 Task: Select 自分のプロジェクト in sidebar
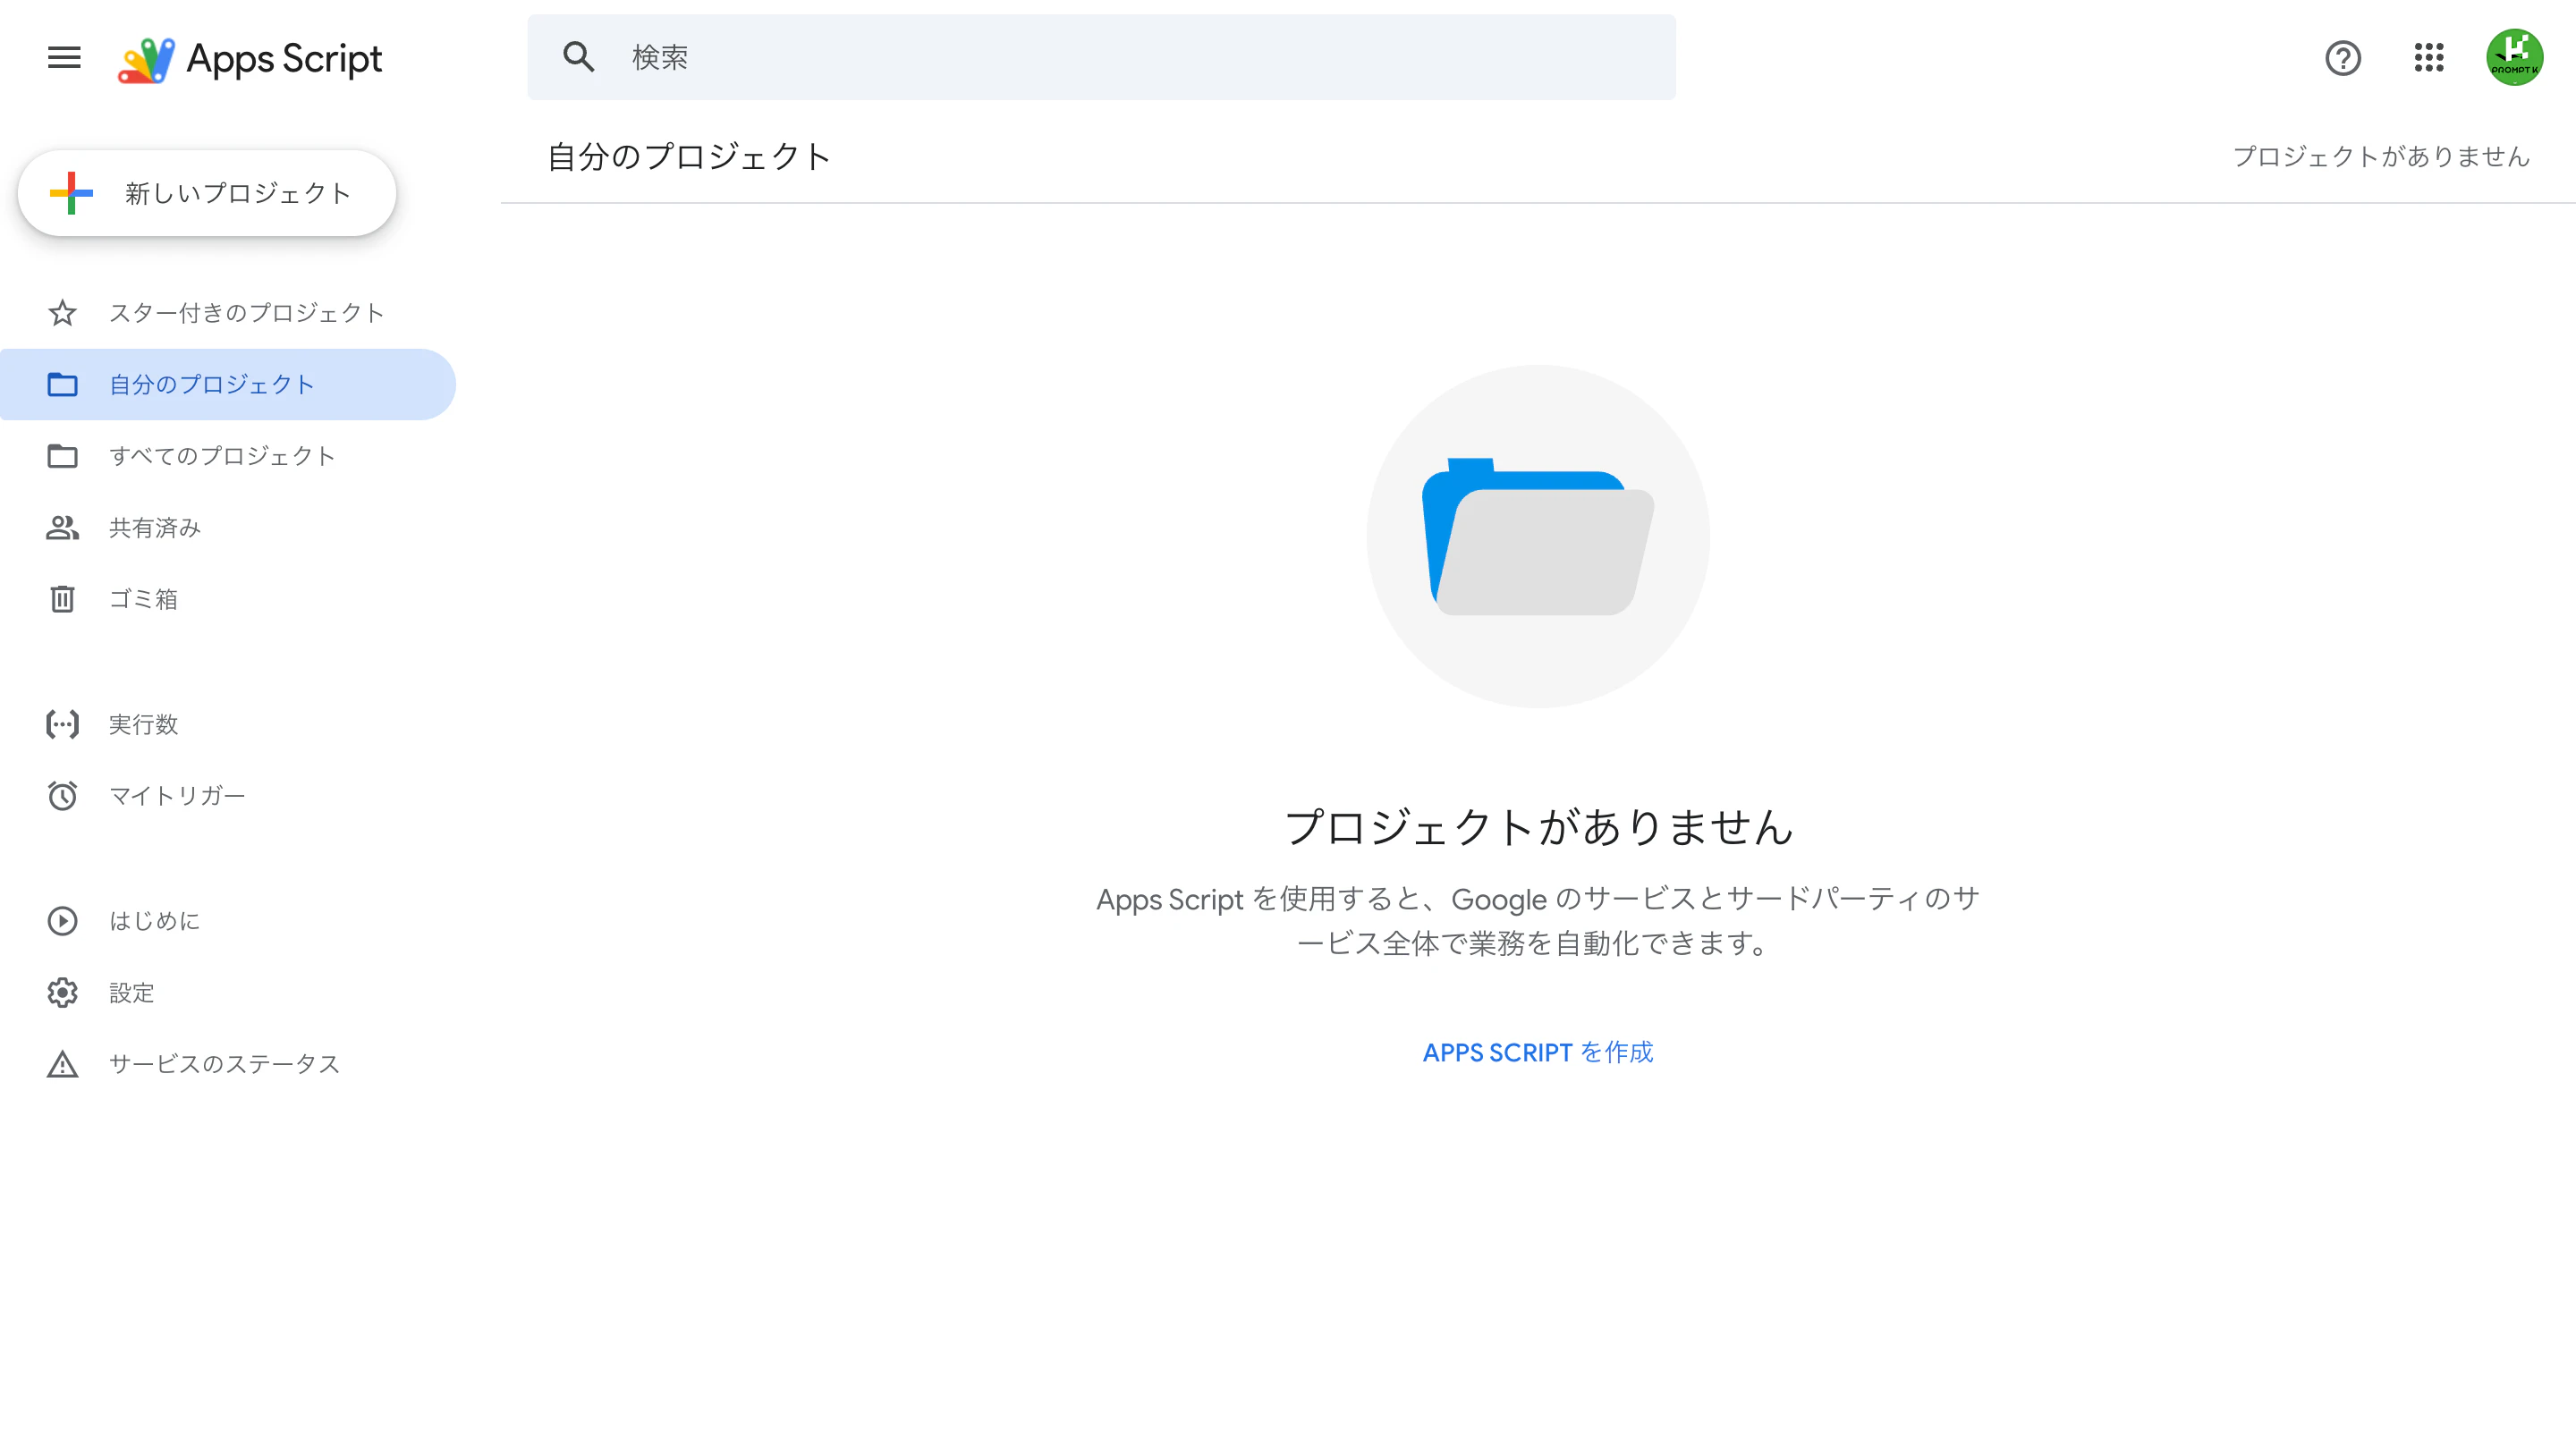pyautogui.click(x=228, y=384)
